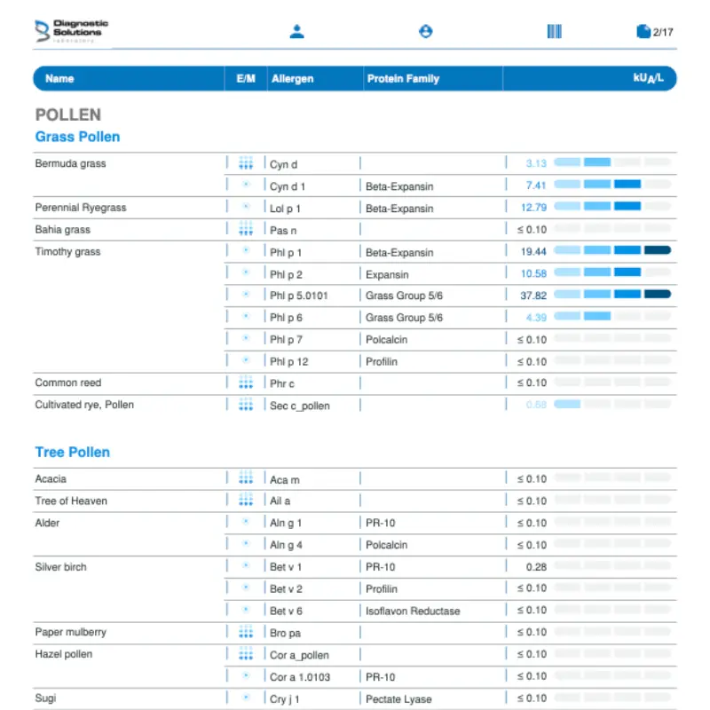
Task: Click the extract icon beside Sec c_pollen
Action: (246, 405)
